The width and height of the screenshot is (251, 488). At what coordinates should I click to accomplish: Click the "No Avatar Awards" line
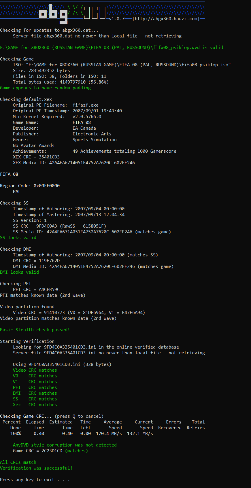[x=34, y=145]
